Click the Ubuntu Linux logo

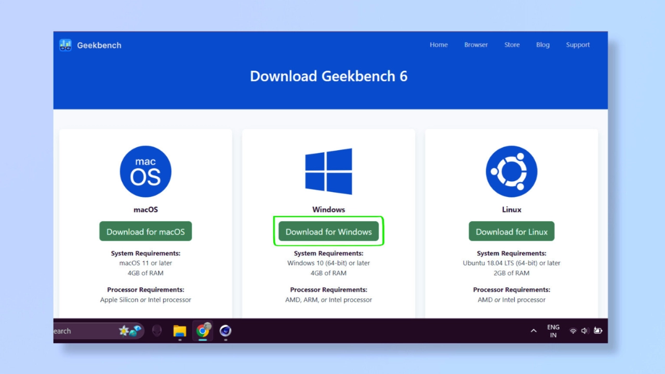tap(512, 171)
